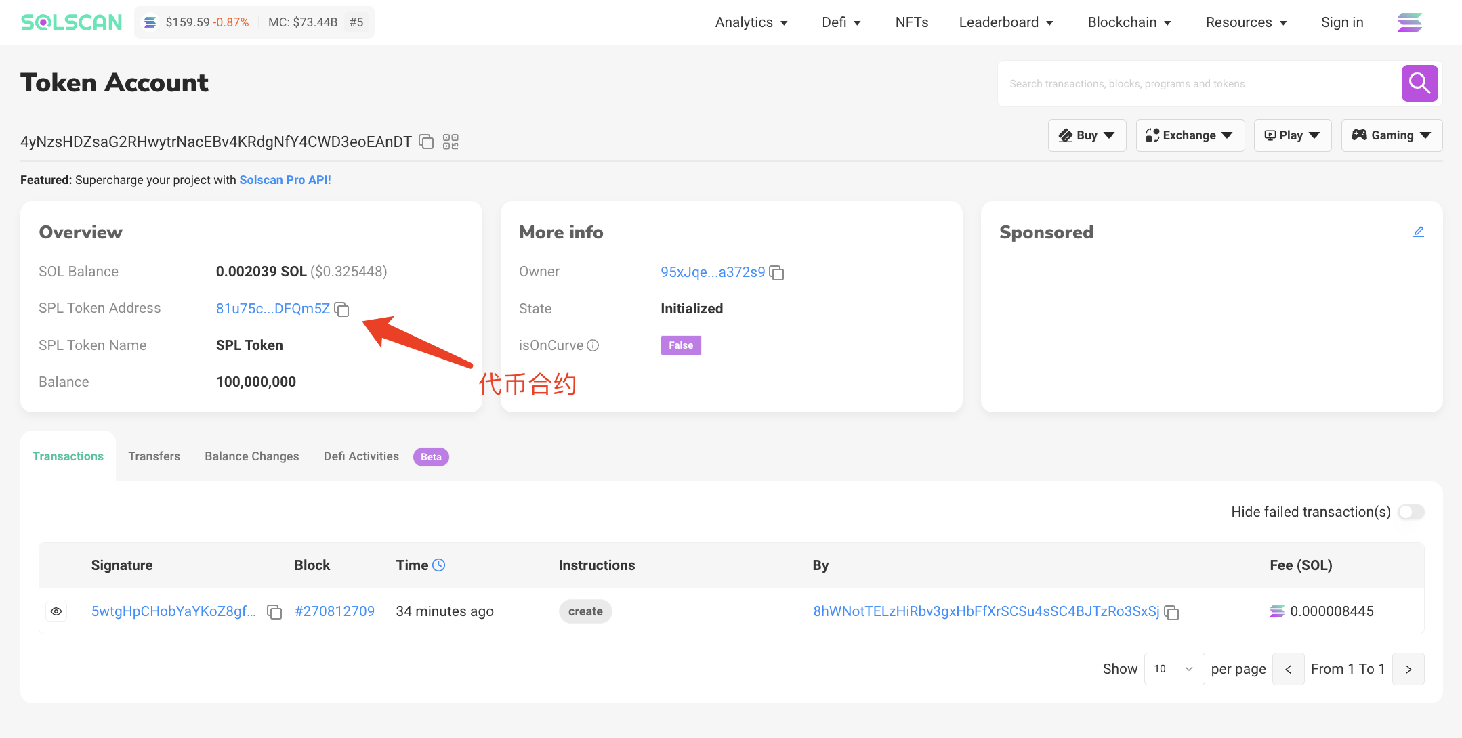Click the Sponsored edit pencil icon
This screenshot has width=1462, height=738.
tap(1419, 232)
